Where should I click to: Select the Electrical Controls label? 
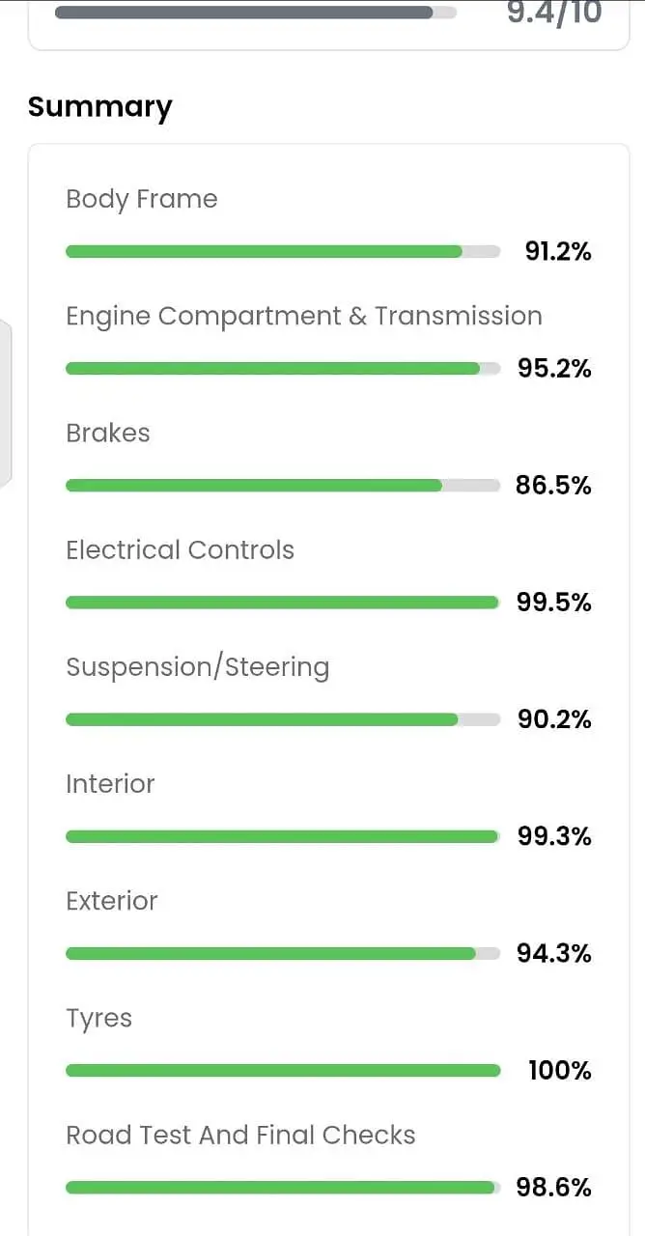click(x=180, y=549)
